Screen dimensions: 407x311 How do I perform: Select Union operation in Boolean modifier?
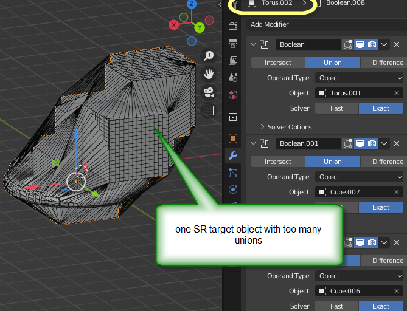pyautogui.click(x=333, y=63)
